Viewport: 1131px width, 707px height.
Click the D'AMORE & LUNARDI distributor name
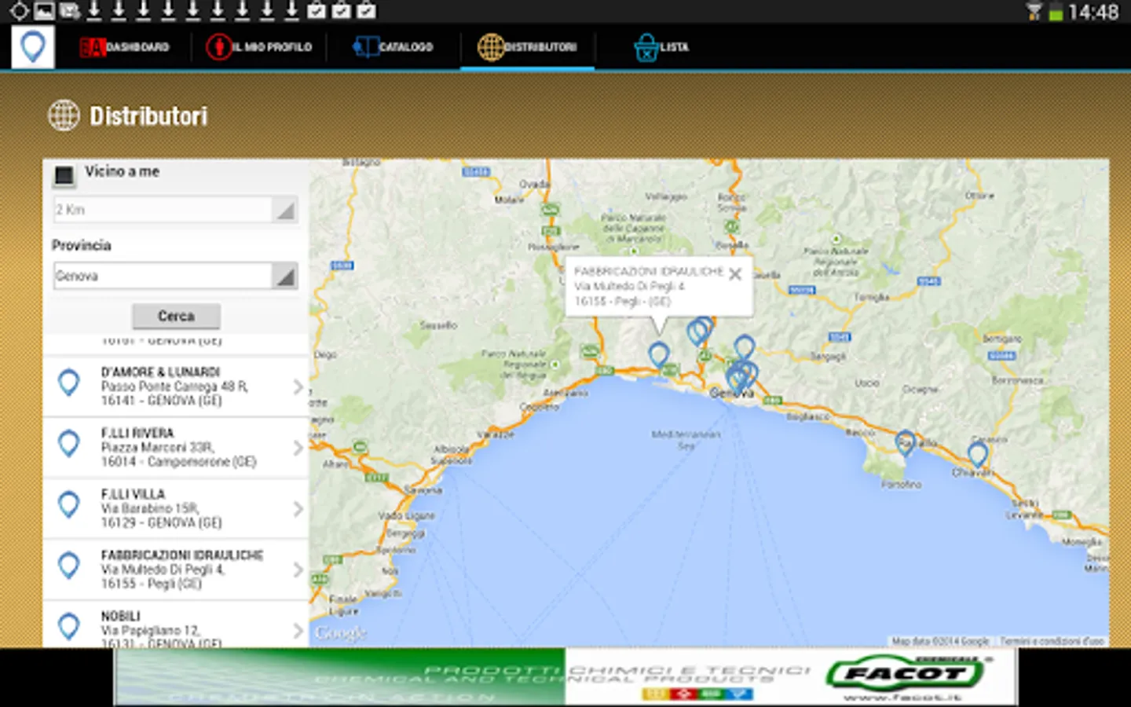(160, 372)
